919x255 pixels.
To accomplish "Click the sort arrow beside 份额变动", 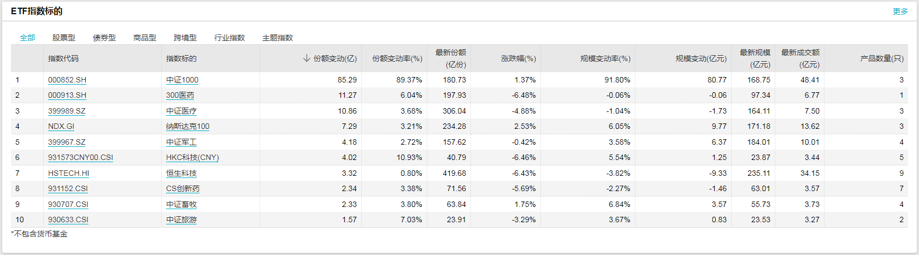I will tap(307, 58).
